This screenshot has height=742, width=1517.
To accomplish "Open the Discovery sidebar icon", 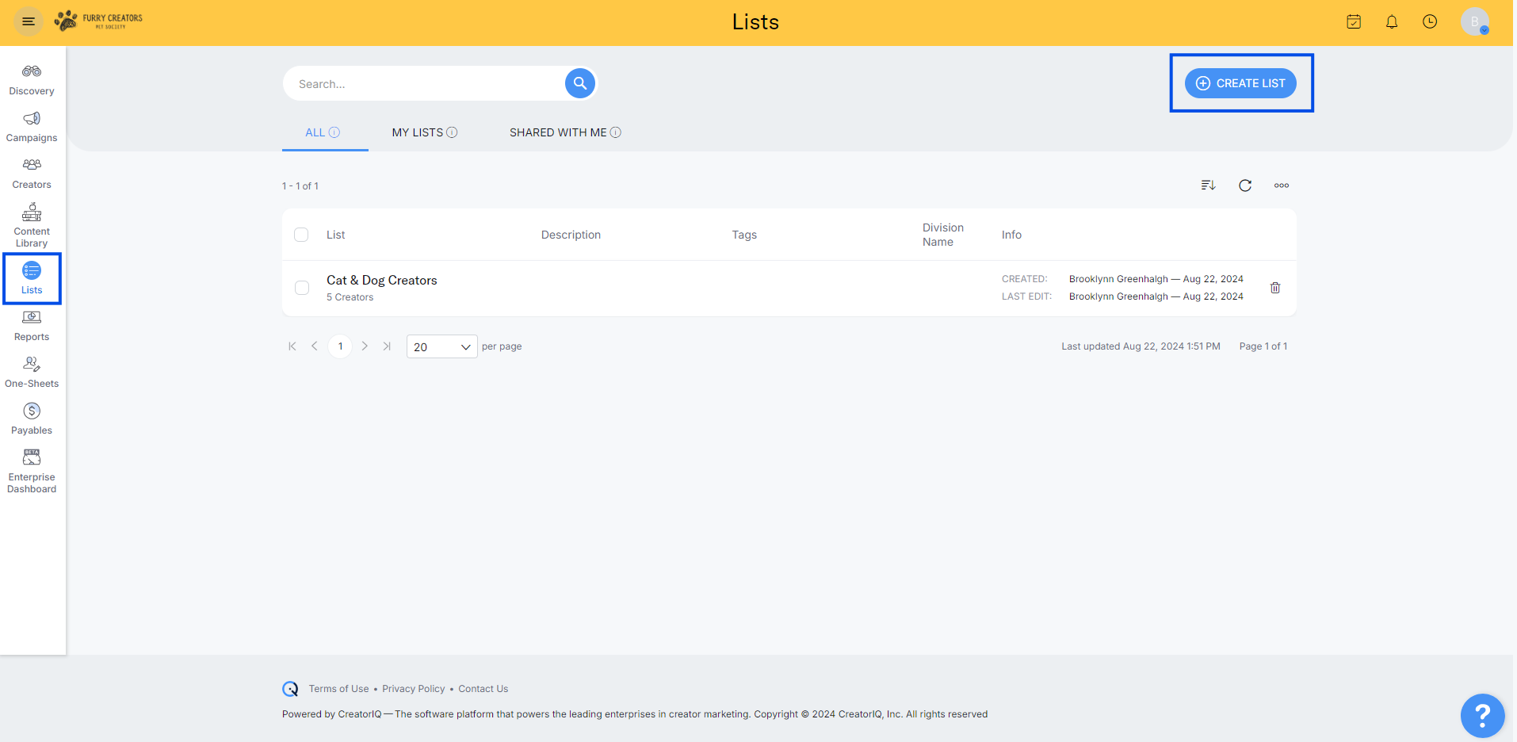I will 32,79.
